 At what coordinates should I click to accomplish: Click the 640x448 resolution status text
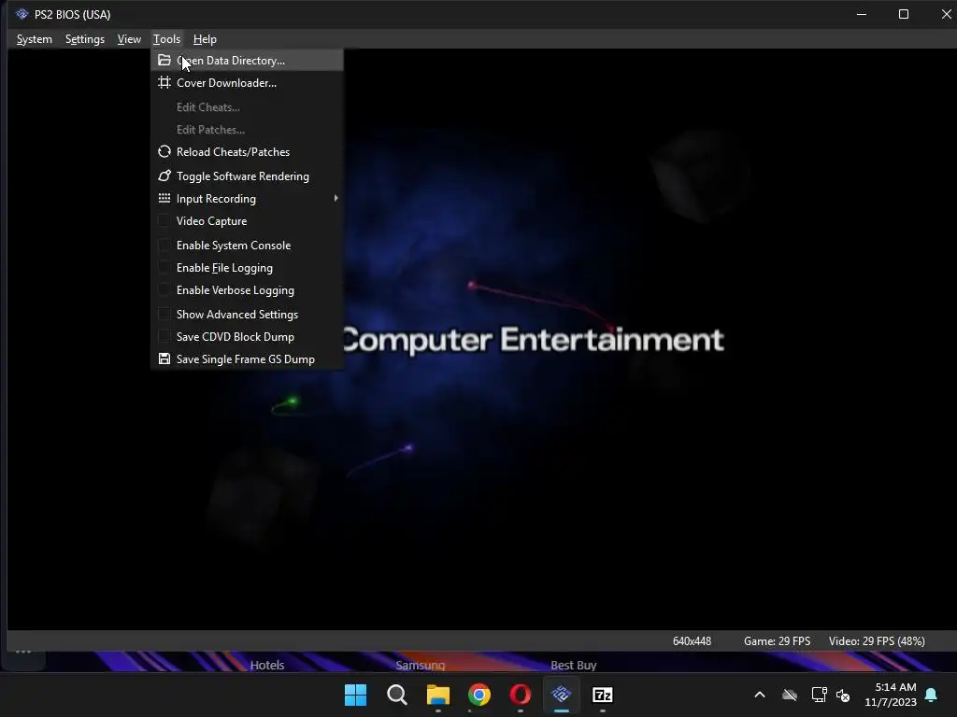point(692,640)
